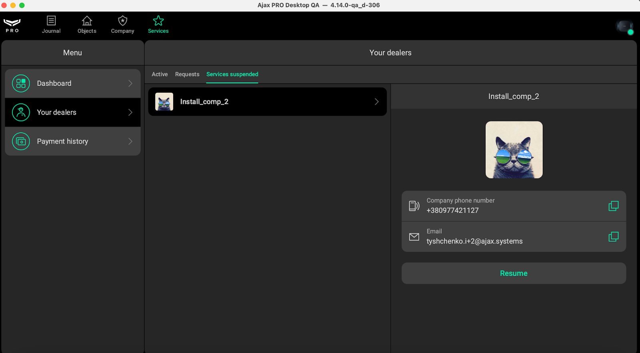The image size is (640, 353).
Task: Open the user account avatar icon
Action: [x=624, y=27]
